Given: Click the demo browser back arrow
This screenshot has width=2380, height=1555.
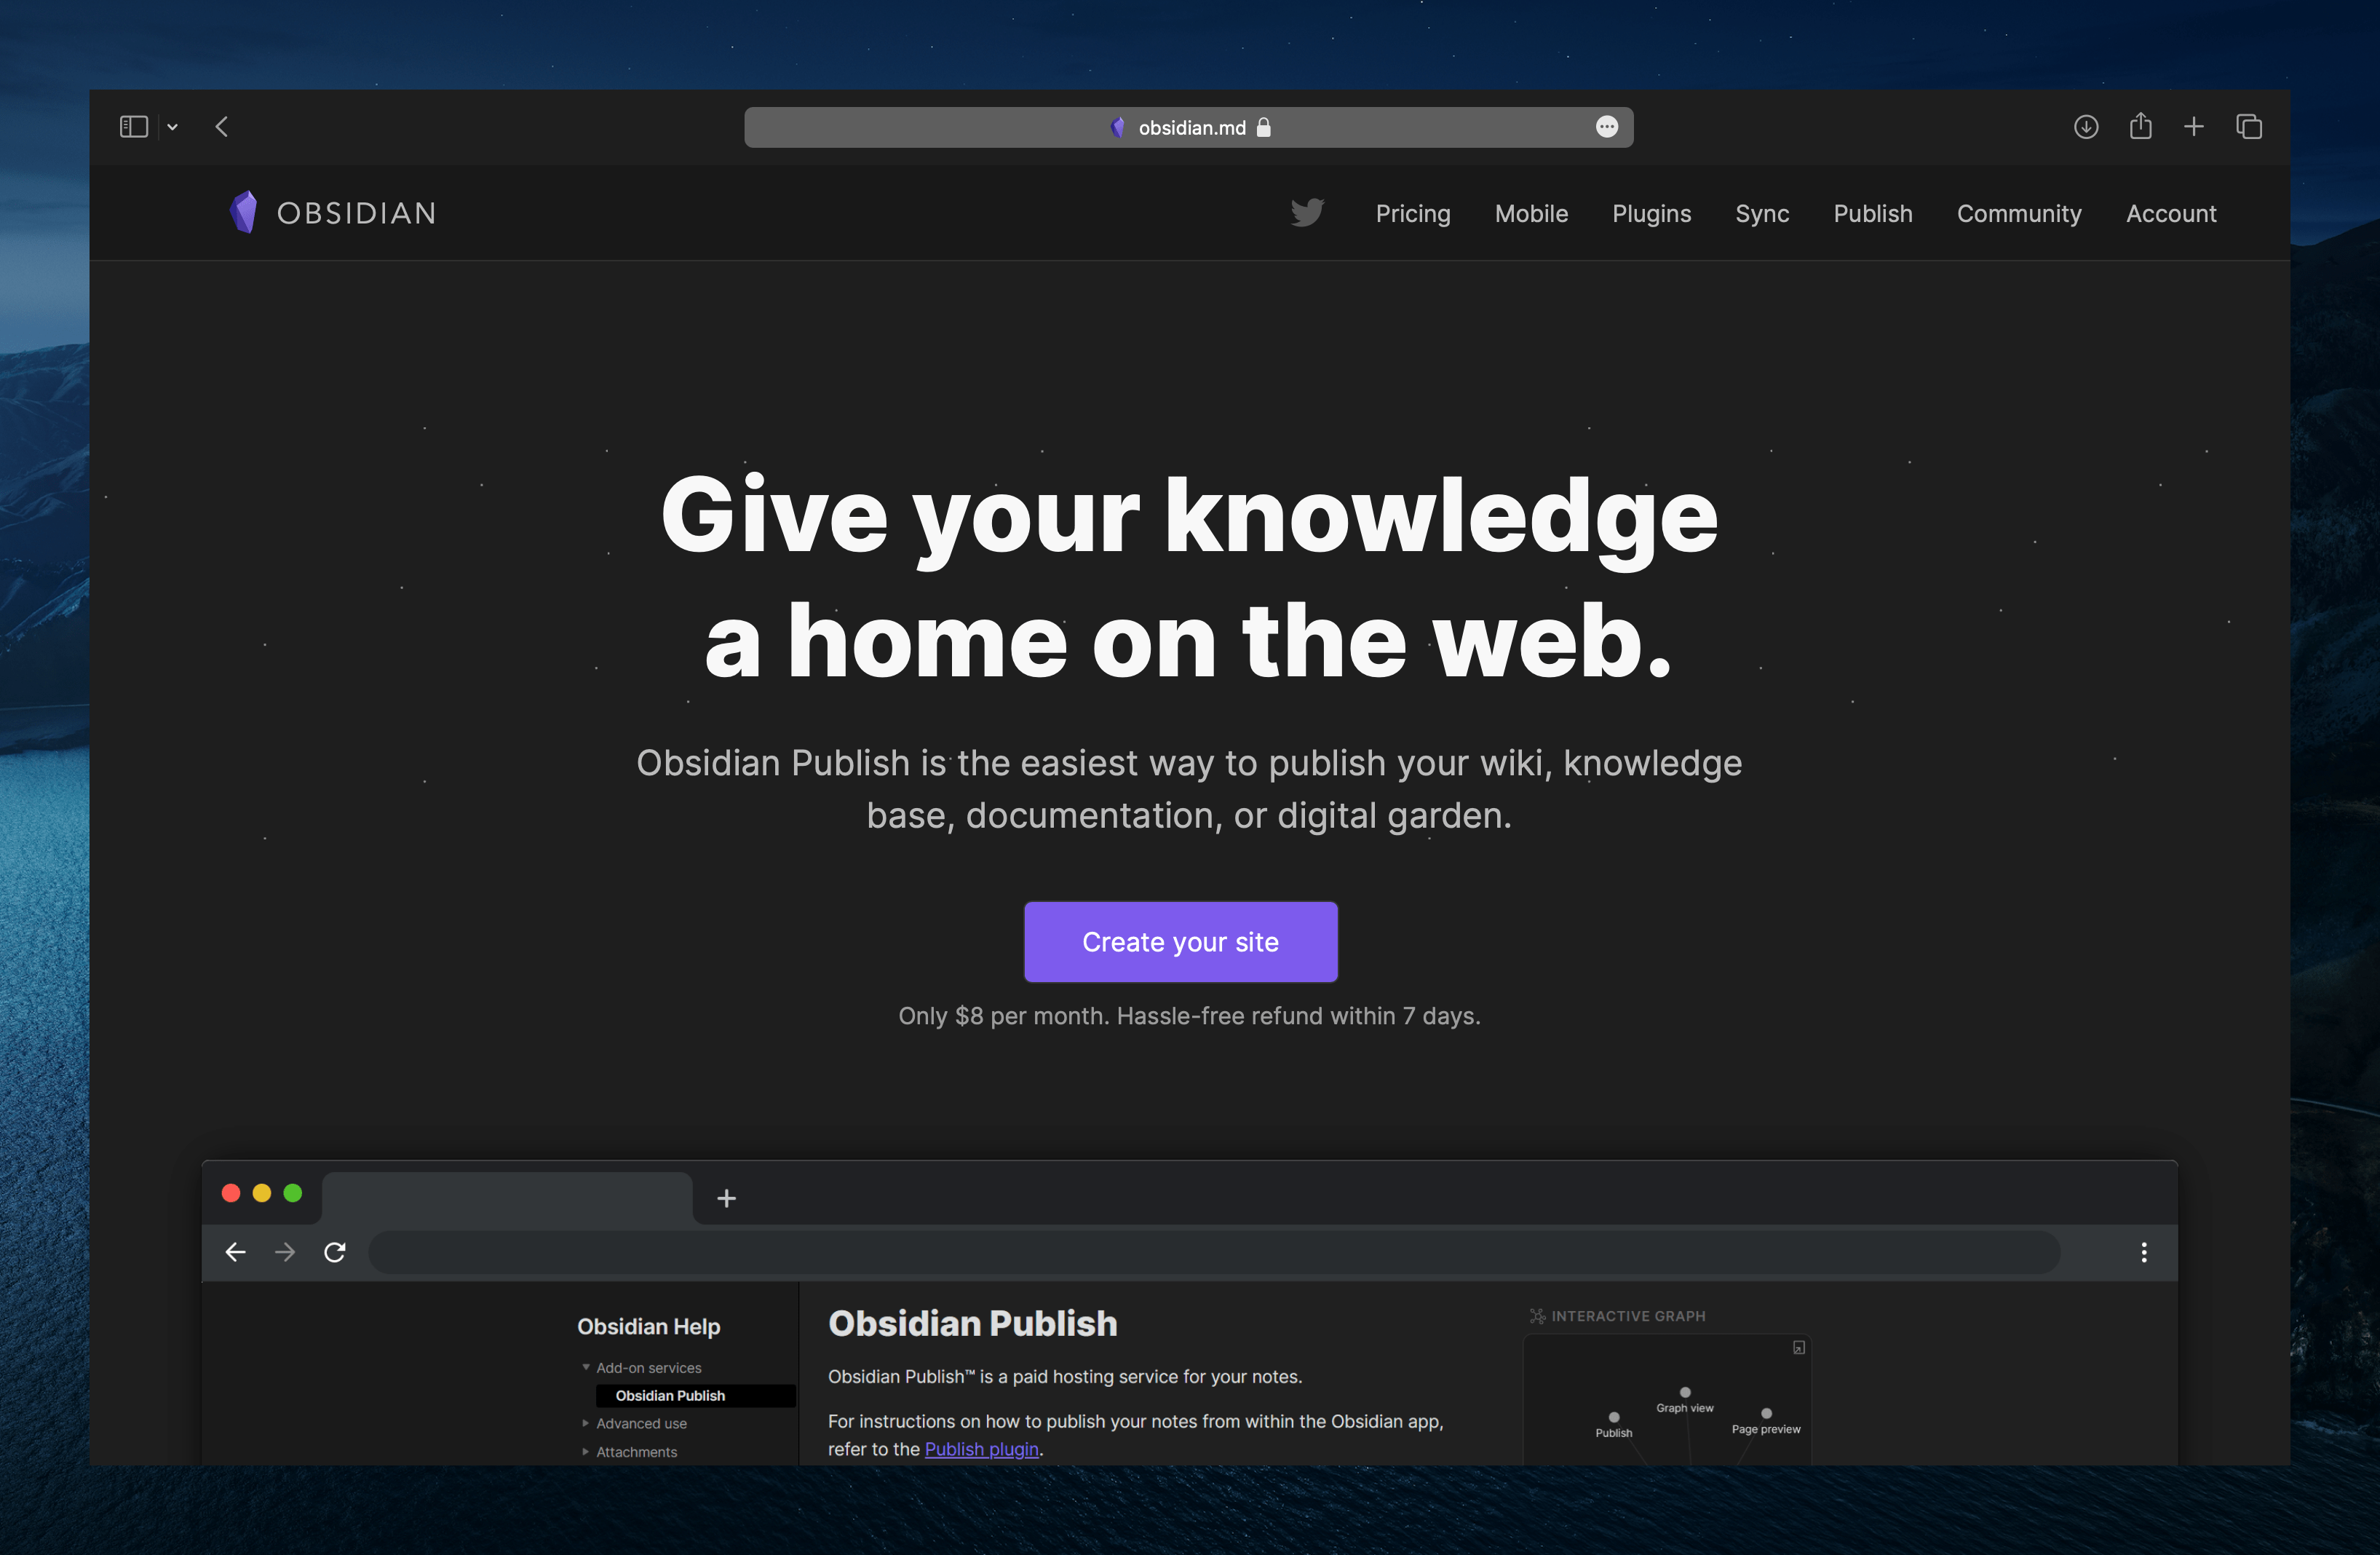Looking at the screenshot, I should click(235, 1251).
